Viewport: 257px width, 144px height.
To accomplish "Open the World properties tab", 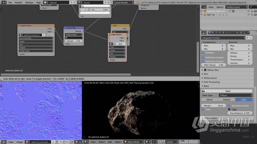I will (x=220, y=33).
